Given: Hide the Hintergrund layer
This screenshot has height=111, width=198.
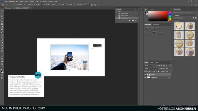Looking at the screenshot, I should point(145,77).
